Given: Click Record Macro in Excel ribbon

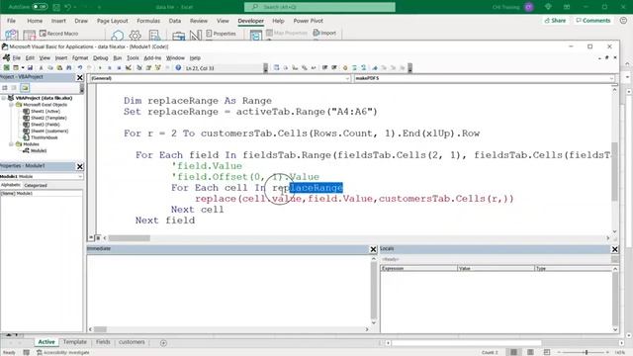Looking at the screenshot, I should click(x=59, y=34).
